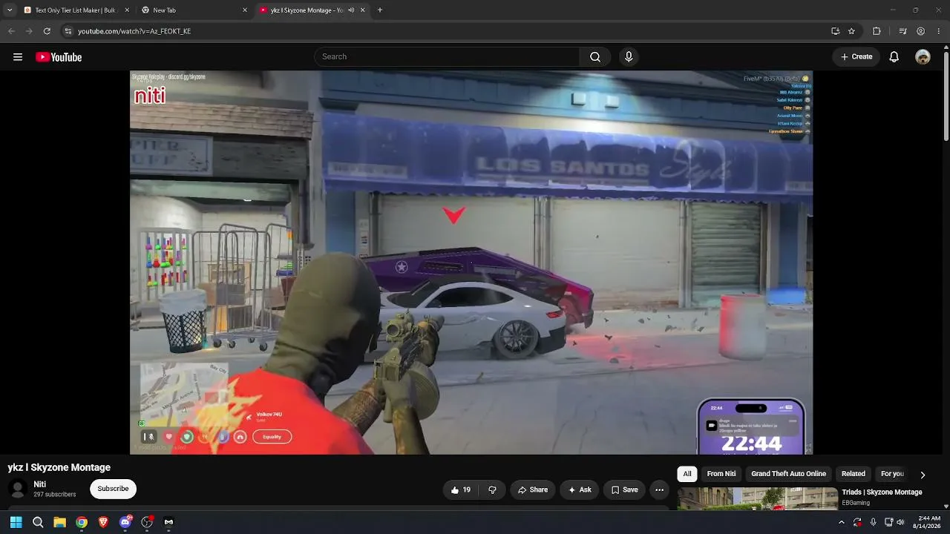Close the New Tab tab
The width and height of the screenshot is (950, 534).
click(x=245, y=10)
